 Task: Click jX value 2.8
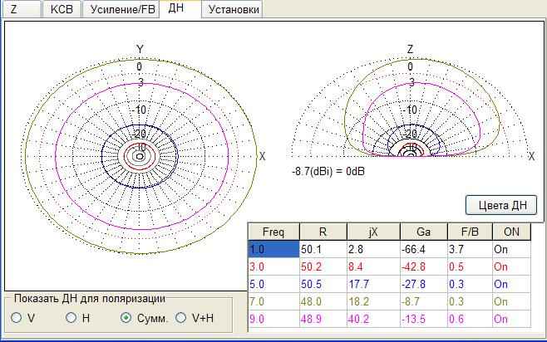(x=373, y=249)
